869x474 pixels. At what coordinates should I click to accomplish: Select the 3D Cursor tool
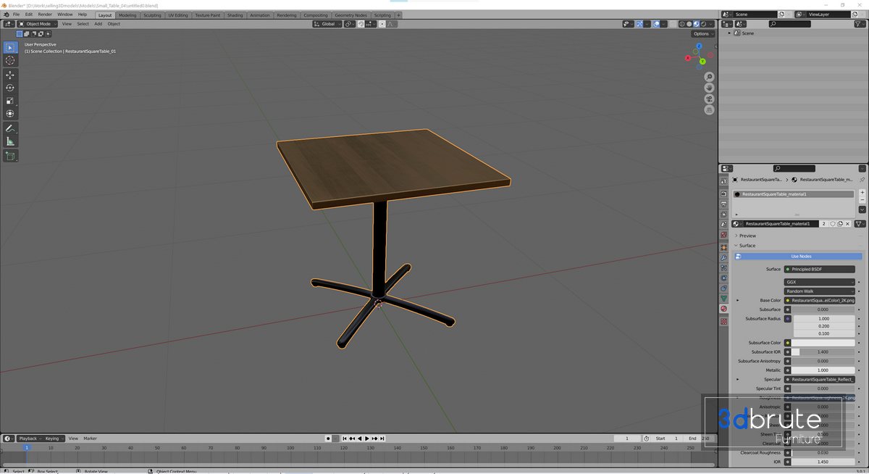pos(10,60)
